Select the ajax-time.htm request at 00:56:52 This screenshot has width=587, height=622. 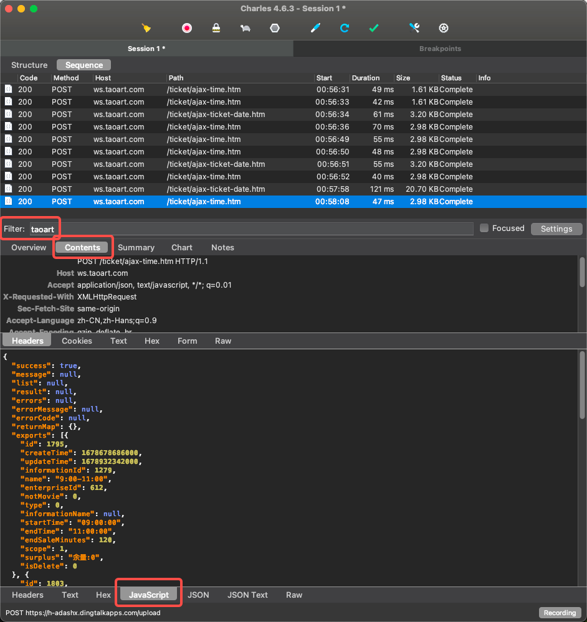point(293,177)
